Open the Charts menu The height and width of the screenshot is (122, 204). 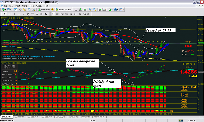(24, 6)
